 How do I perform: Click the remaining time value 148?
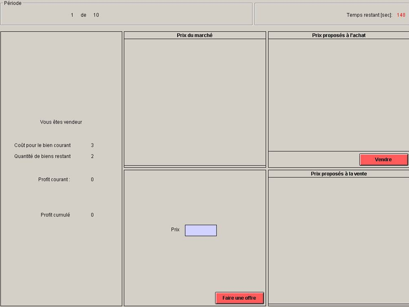[x=401, y=15]
